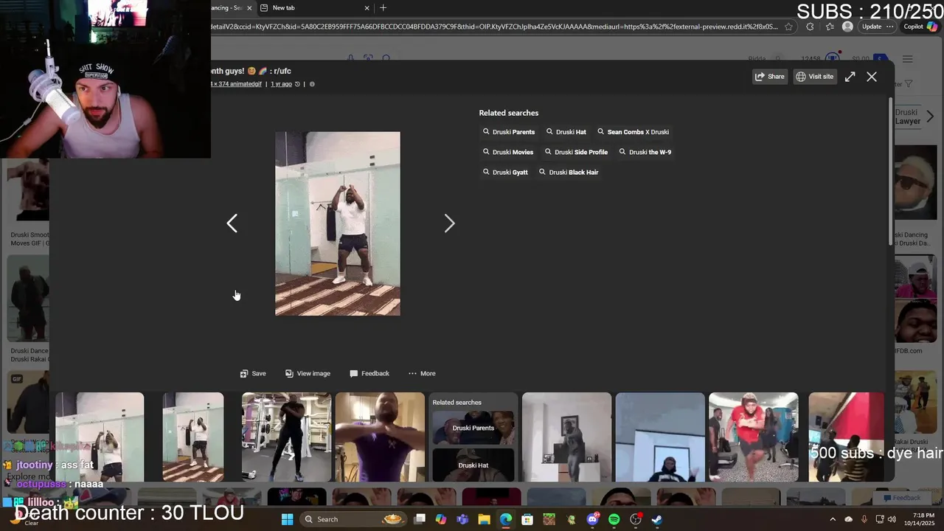The width and height of the screenshot is (944, 531).
Task: Open the hamburger menu on Bing page
Action: point(908,59)
